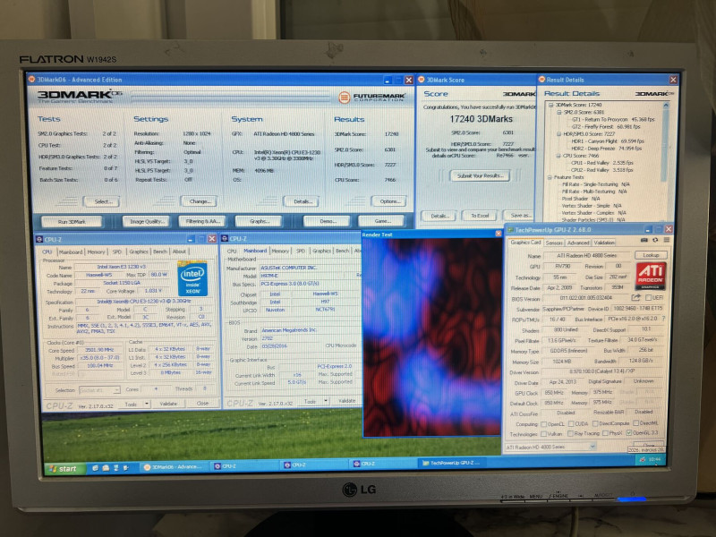Click the Result Details window title icon
Image resolution: width=716 pixels, height=537 pixels.
pos(541,80)
